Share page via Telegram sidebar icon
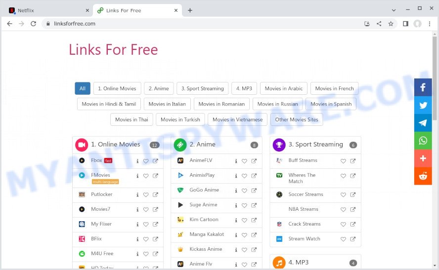The image size is (439, 270). pos(423,123)
